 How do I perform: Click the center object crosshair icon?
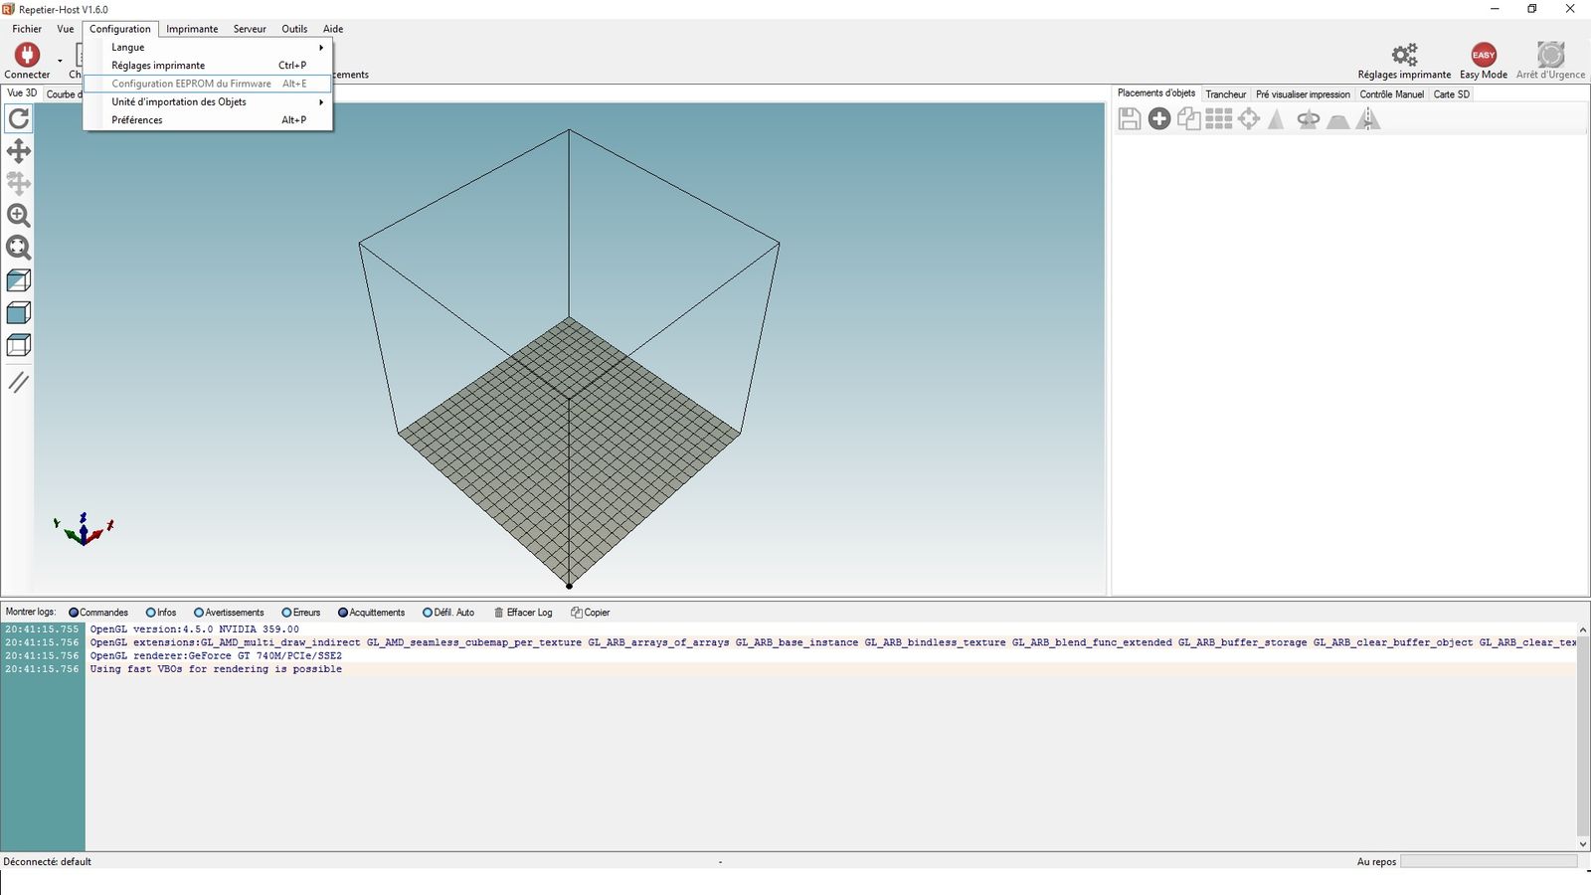pos(1249,119)
